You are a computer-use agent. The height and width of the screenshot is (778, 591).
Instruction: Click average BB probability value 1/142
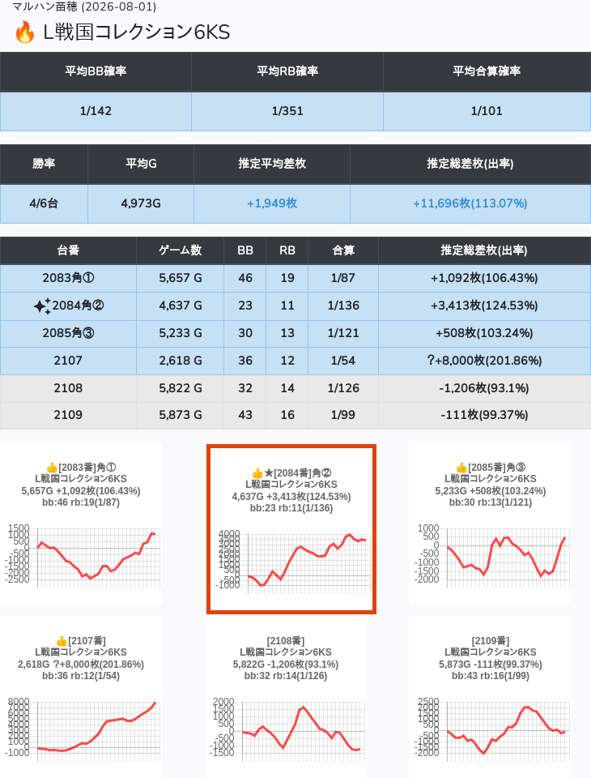click(96, 111)
